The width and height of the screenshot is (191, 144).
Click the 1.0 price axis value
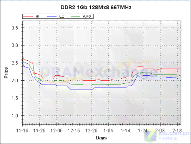coord(15,116)
